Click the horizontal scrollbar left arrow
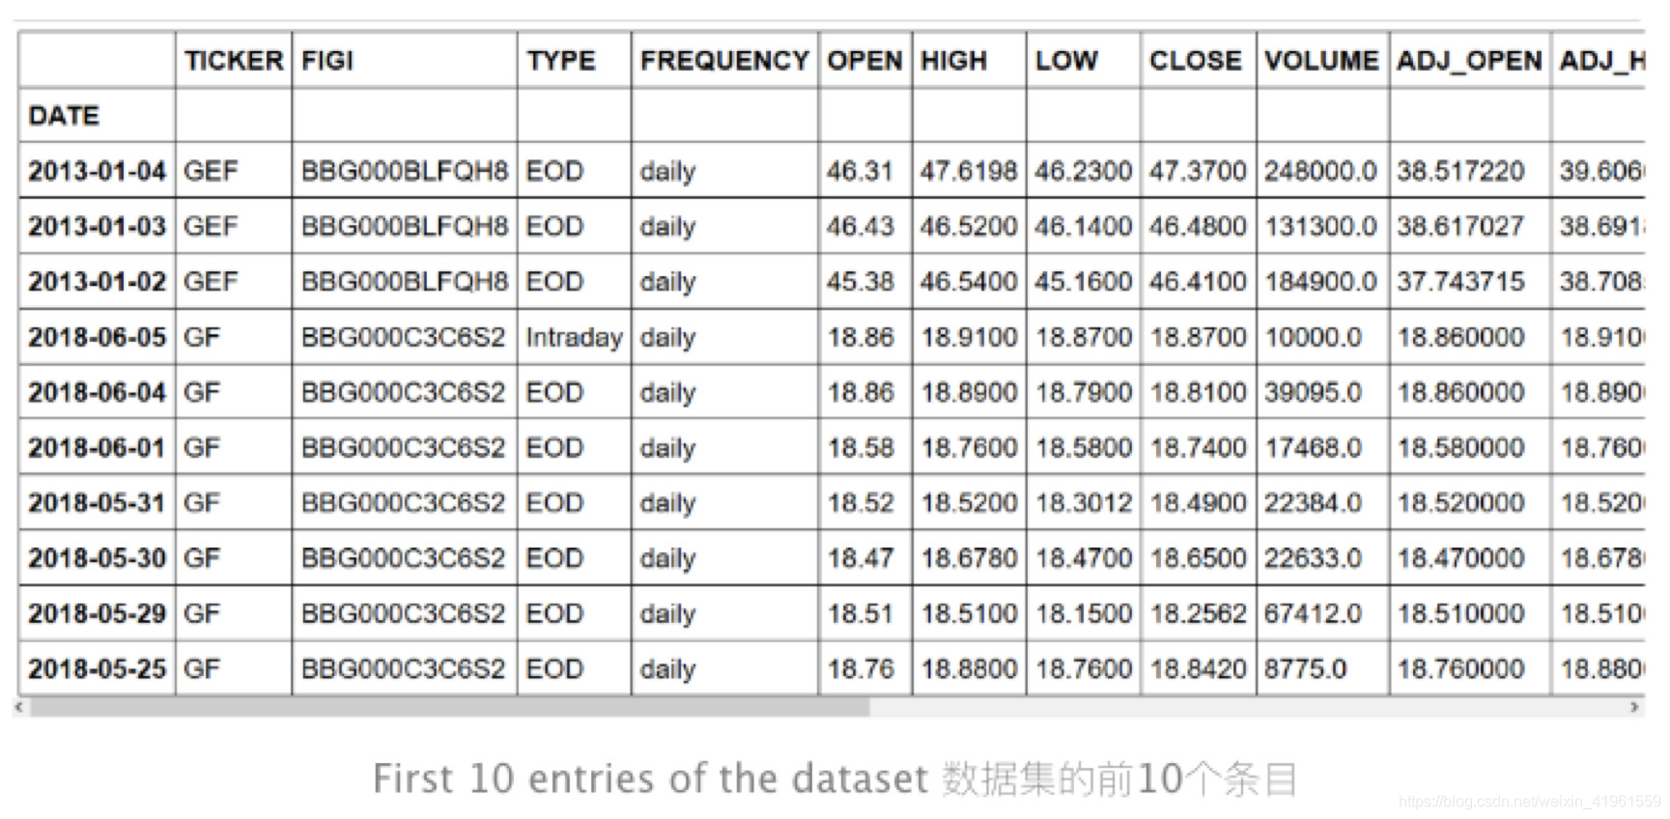This screenshot has width=1670, height=819. tap(18, 708)
